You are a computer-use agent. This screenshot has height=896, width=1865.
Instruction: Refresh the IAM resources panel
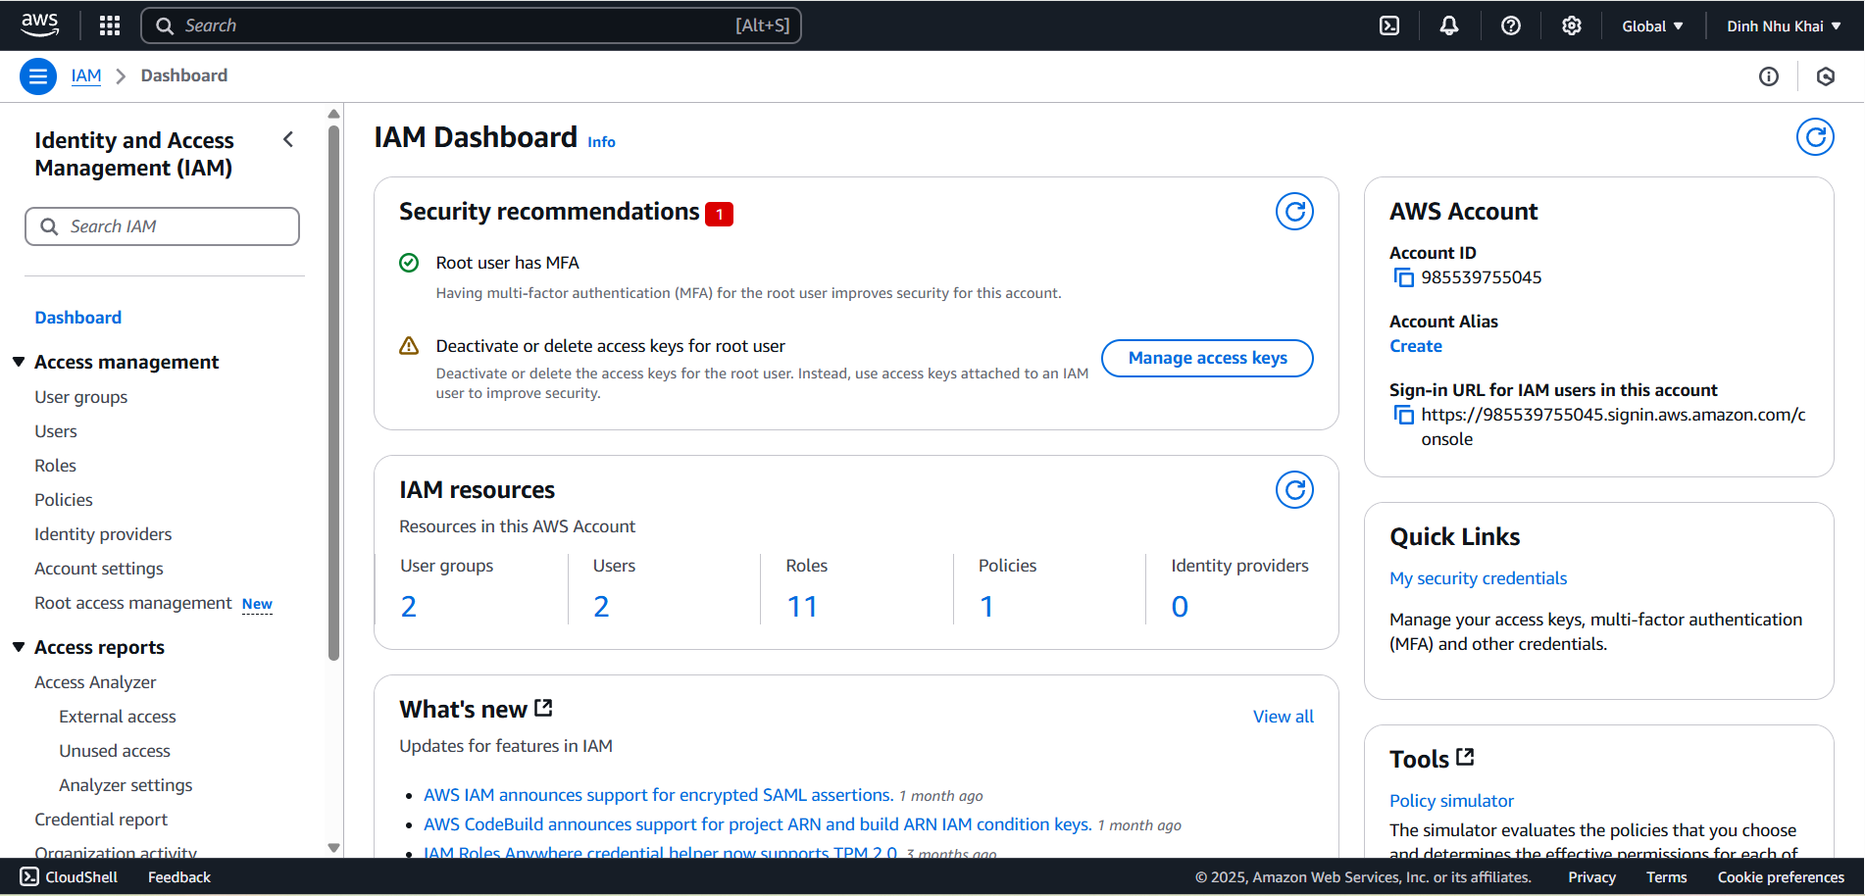click(x=1294, y=490)
